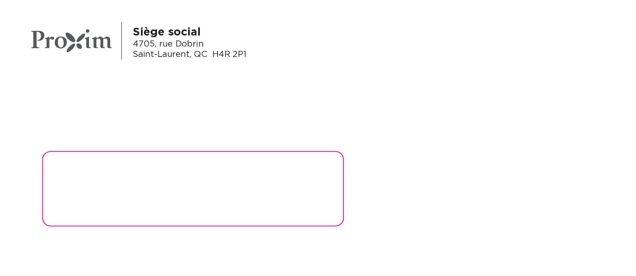
Task: Click inside the pink address window center
Action: coord(193,189)
